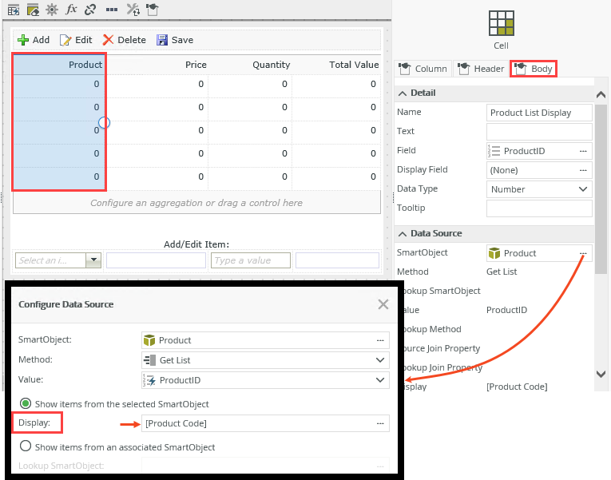This screenshot has height=480, width=611.
Task: Click the empty Text property field
Action: 539,132
